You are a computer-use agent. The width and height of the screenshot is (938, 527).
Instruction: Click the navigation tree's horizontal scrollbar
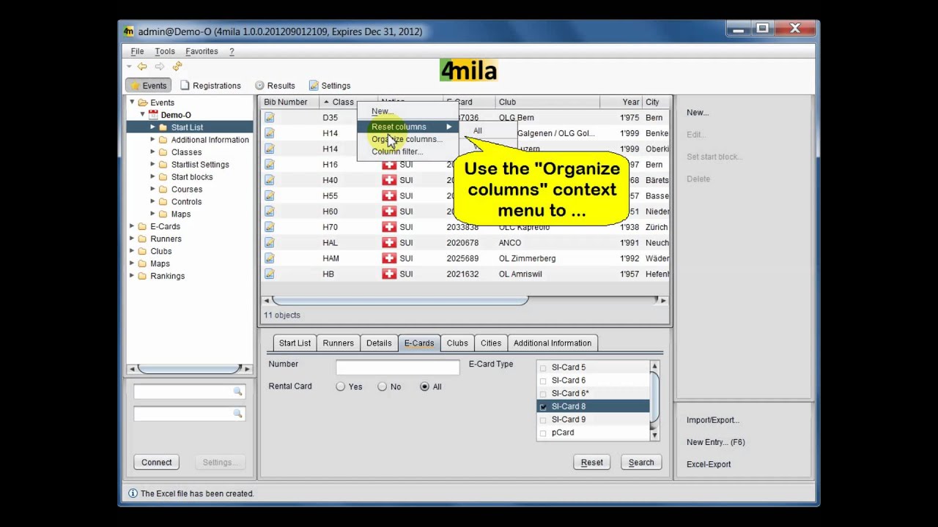point(190,369)
